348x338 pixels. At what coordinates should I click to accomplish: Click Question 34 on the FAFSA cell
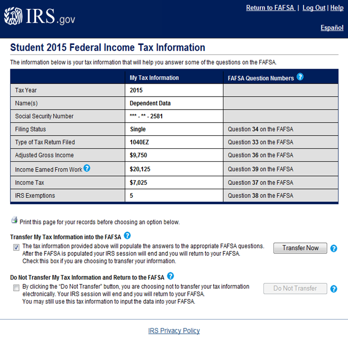[280, 129]
